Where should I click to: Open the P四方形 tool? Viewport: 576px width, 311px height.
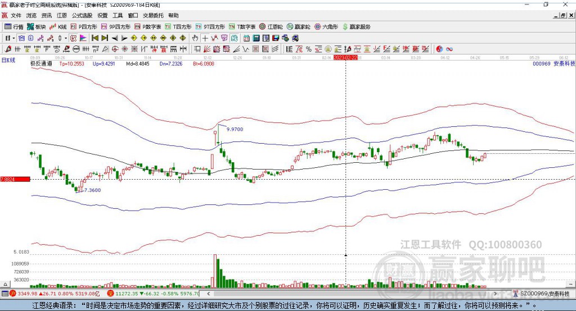click(x=84, y=27)
